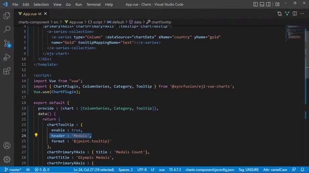Viewport: 309px width, 173px height.
Task: Select the App.vue editor tab
Action: 32,14
